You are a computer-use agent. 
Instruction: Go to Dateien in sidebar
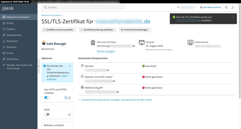(19, 29)
